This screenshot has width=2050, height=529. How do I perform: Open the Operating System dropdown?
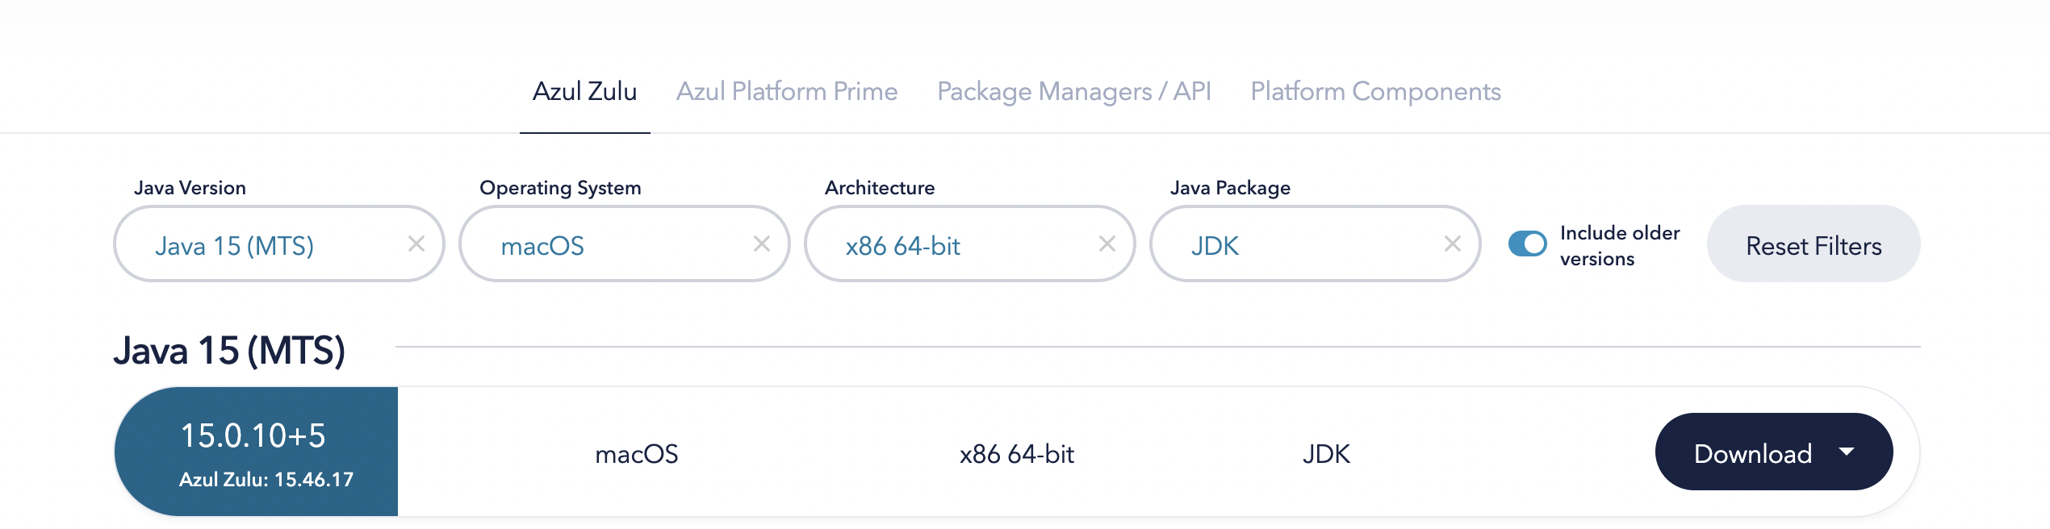(625, 244)
